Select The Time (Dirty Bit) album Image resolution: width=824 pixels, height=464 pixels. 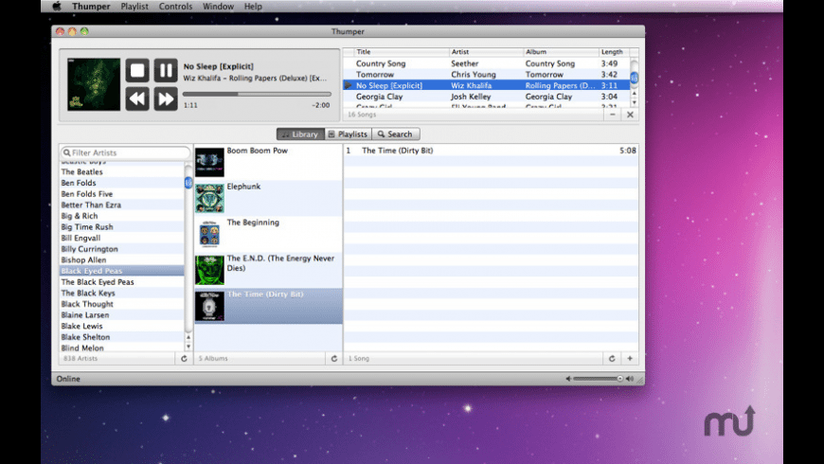click(269, 306)
